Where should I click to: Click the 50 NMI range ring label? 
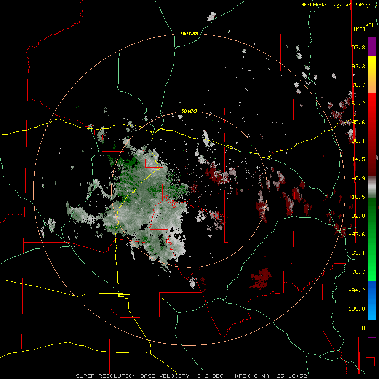tap(189, 112)
